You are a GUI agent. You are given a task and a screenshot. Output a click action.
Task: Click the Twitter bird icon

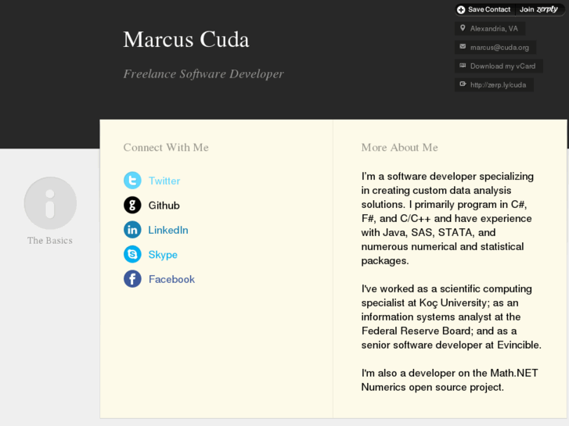pyautogui.click(x=132, y=181)
